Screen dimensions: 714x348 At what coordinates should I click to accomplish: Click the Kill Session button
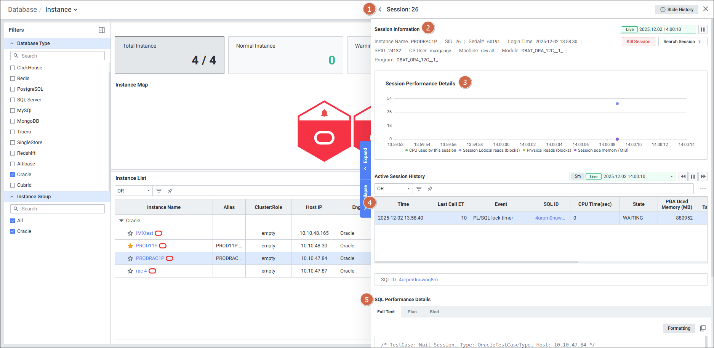(x=638, y=42)
